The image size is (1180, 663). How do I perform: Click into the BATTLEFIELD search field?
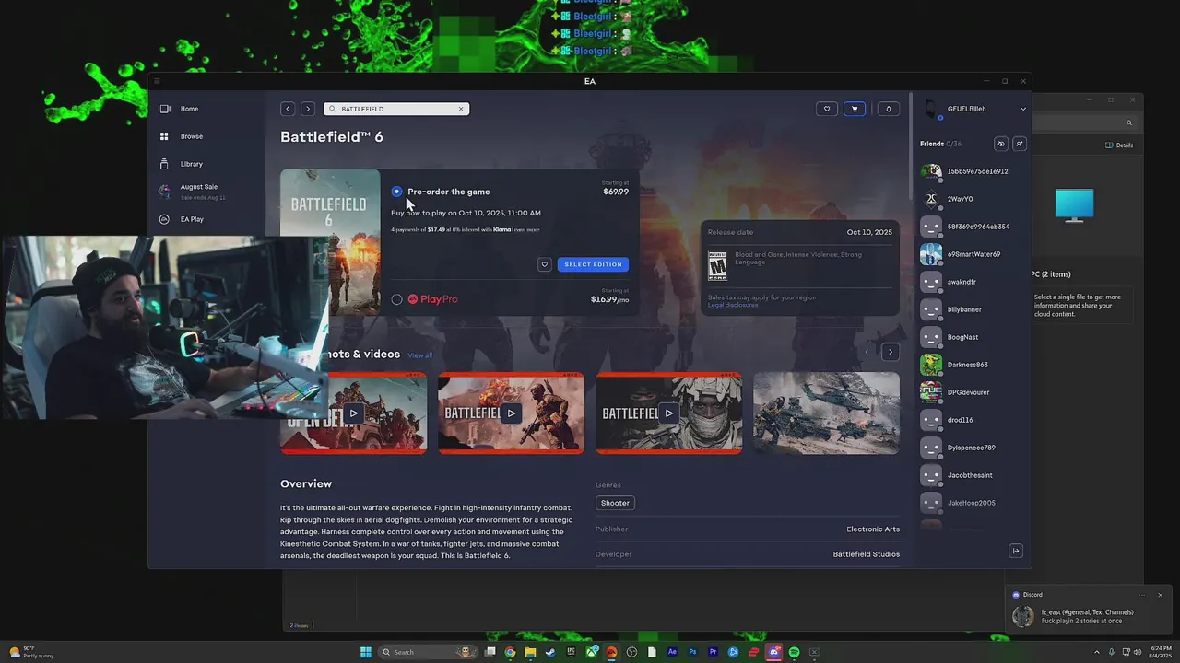tap(396, 109)
